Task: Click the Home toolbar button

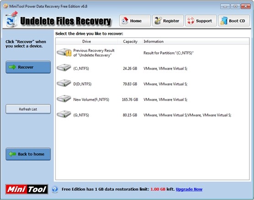Action: click(135, 21)
